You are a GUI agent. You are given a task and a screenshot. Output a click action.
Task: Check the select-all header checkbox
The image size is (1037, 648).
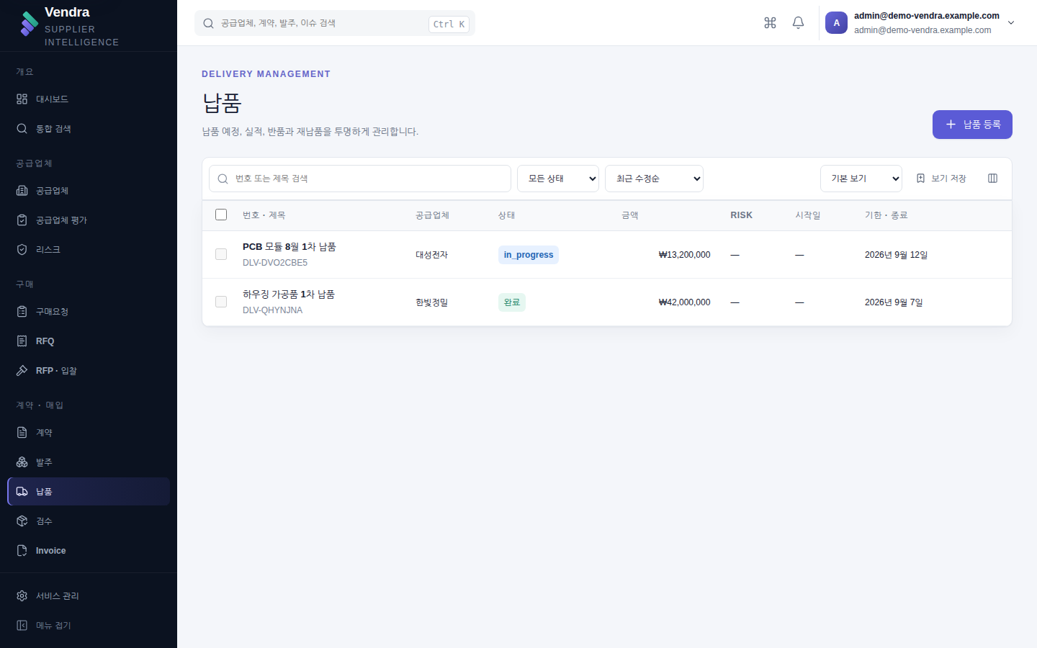point(221,215)
